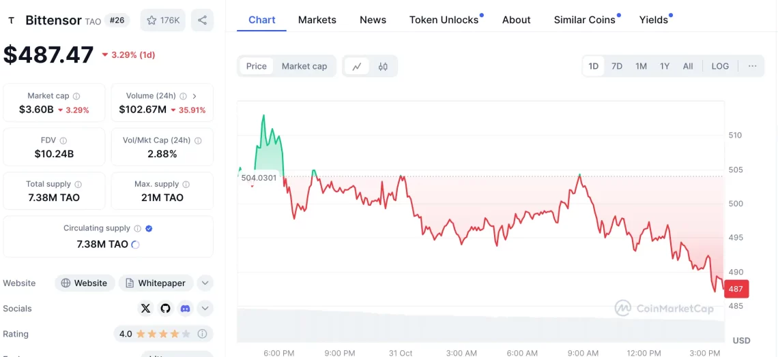778x357 pixels.
Task: Click the verified circulating supply badge
Action: [x=149, y=228]
